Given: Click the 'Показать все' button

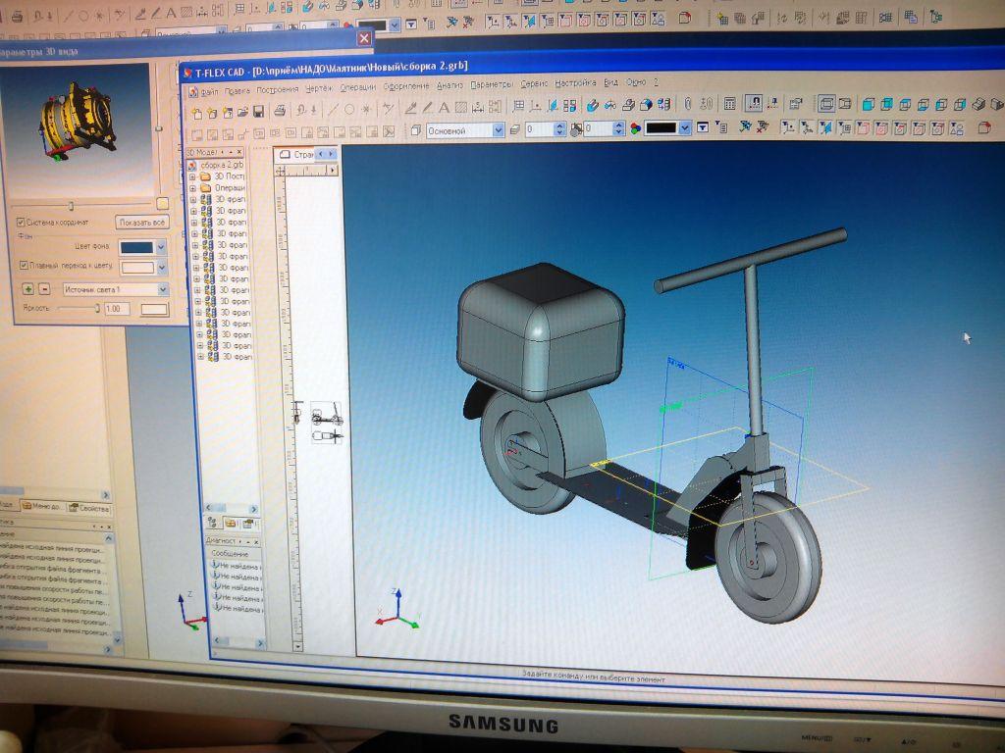Looking at the screenshot, I should [141, 223].
